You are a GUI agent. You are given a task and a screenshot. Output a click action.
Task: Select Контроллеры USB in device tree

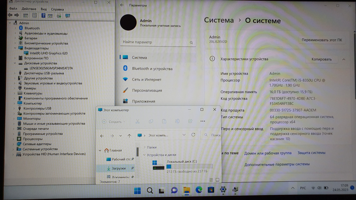37,108
